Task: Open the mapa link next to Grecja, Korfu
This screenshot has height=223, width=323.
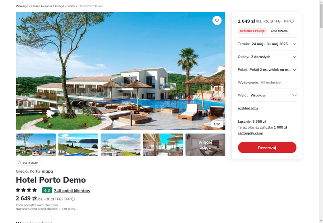Action: (x=47, y=171)
